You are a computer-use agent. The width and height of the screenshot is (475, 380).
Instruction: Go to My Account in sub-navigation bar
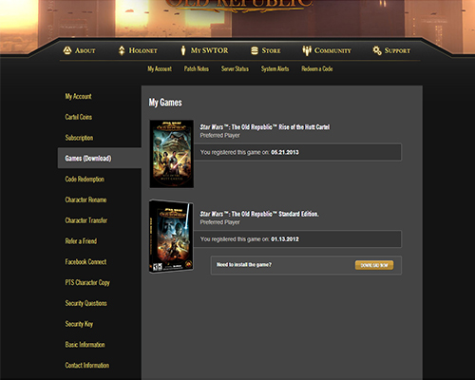tap(160, 68)
